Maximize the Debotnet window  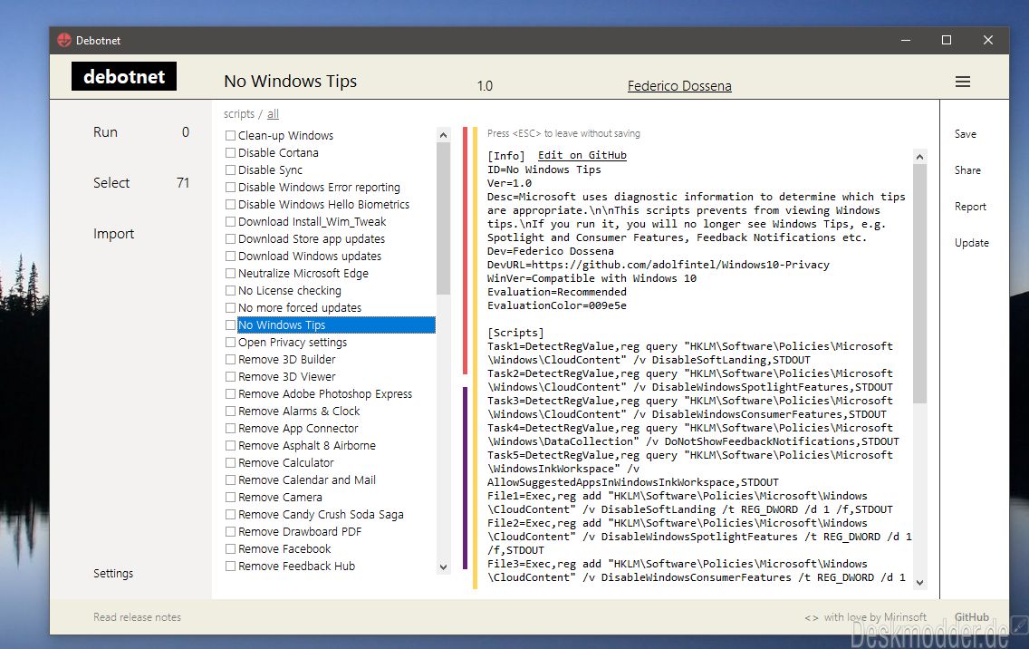[x=947, y=40]
